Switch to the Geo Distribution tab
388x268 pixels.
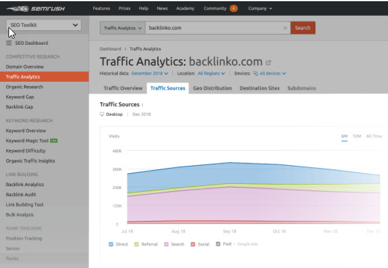click(x=212, y=88)
